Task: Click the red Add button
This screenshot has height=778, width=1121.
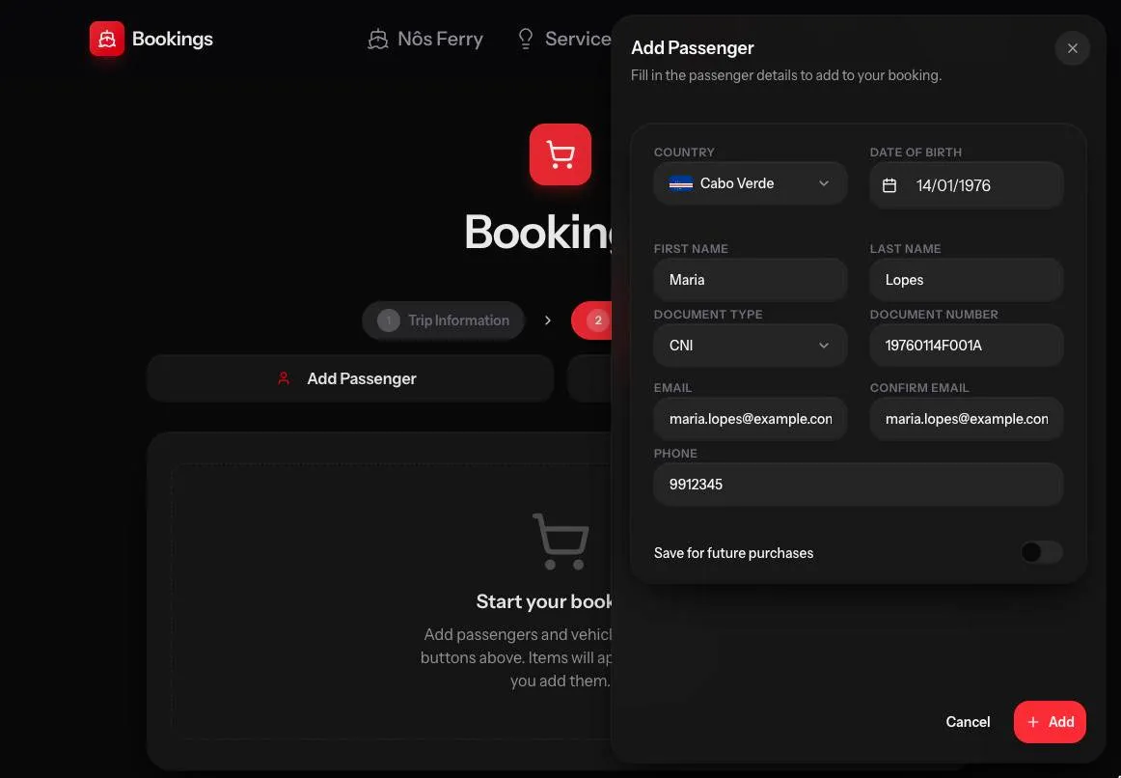Action: (x=1050, y=722)
